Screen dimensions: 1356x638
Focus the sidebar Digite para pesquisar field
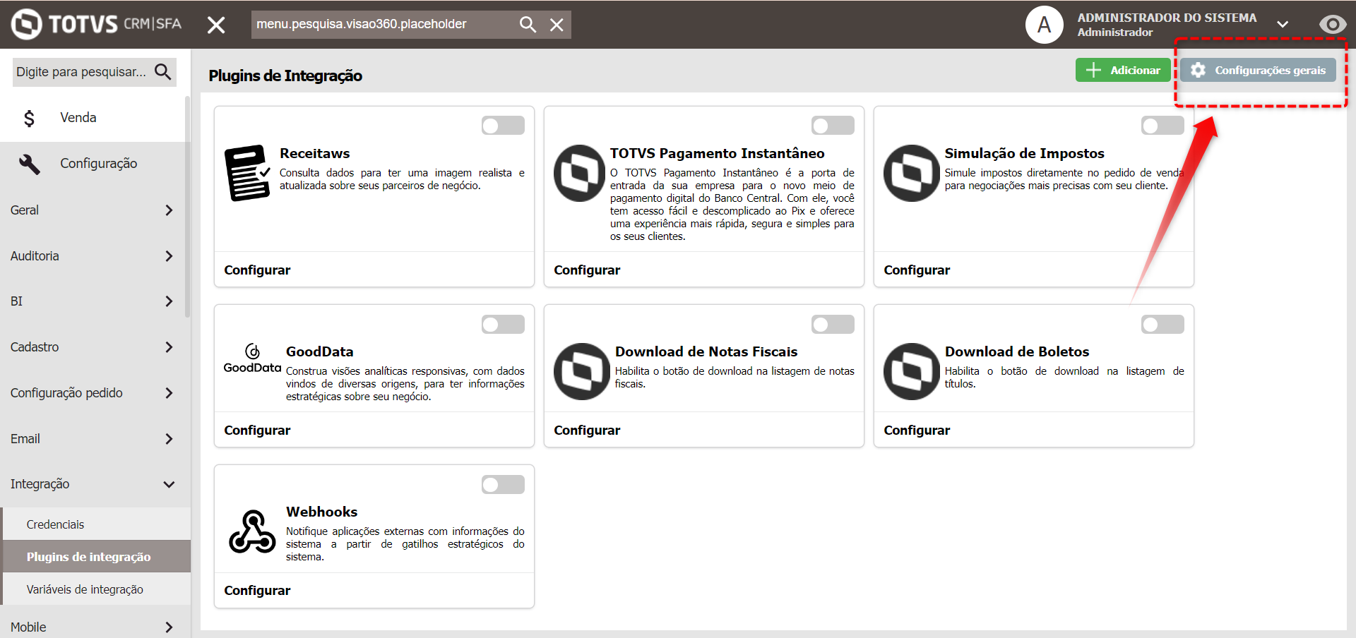click(82, 72)
